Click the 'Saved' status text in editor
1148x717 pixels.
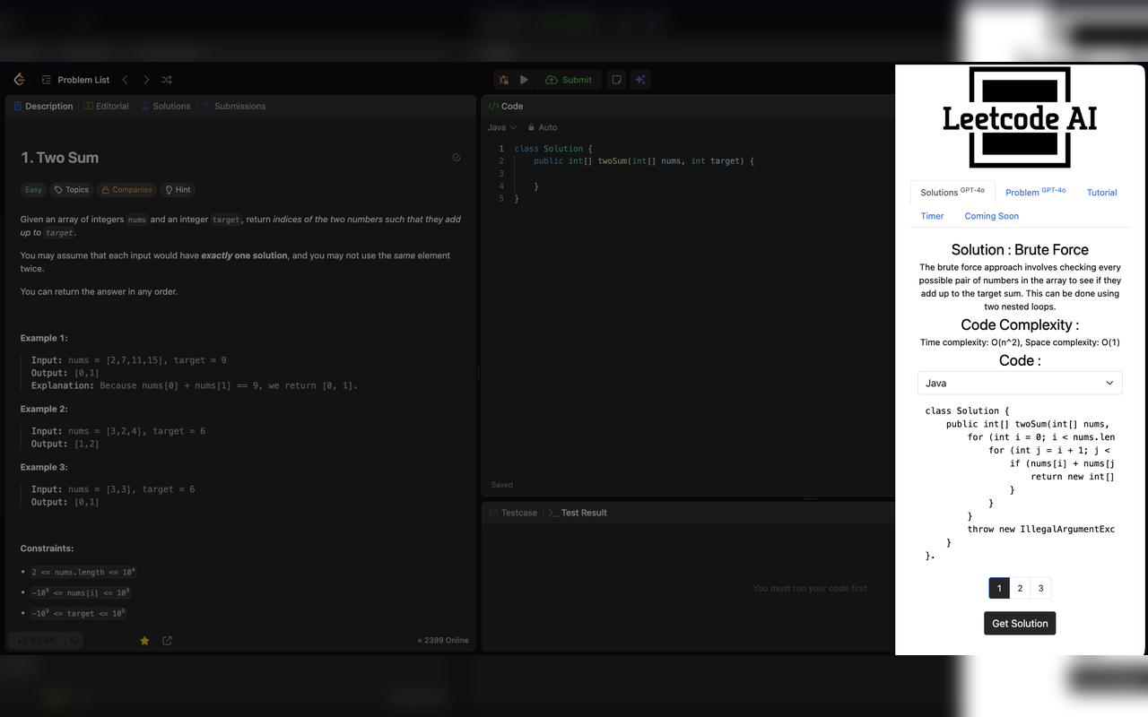(x=502, y=485)
